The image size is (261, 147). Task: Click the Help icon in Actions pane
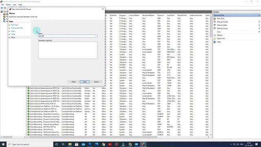click(215, 42)
